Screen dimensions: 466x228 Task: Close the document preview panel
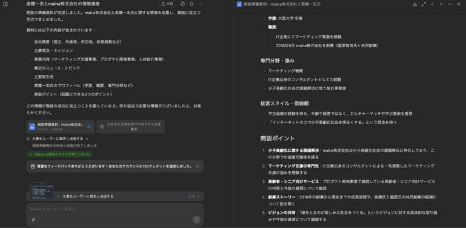point(458,4)
